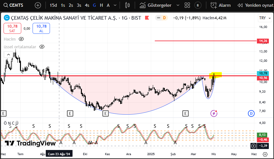Start Yeniden oynat bar replay
This screenshot has height=159, width=274.
[x=255, y=5]
